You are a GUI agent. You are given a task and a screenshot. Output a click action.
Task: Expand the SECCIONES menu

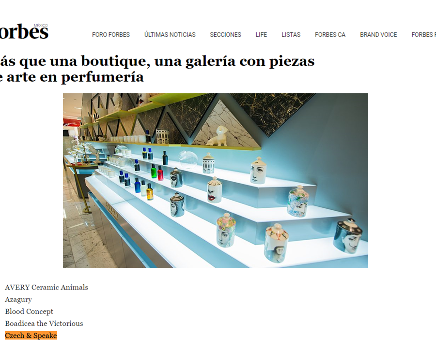coord(225,35)
